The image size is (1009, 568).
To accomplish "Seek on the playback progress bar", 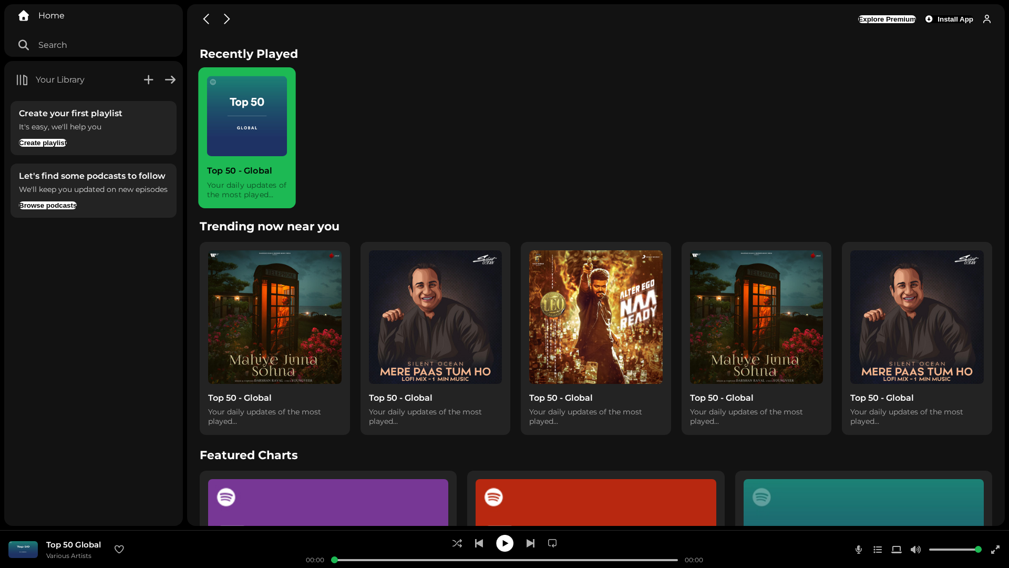I will [504, 560].
